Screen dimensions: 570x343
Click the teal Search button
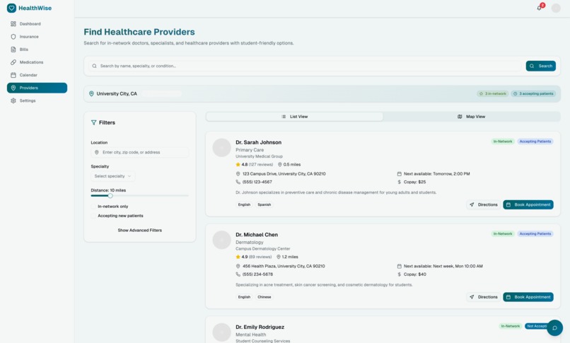click(x=540, y=66)
